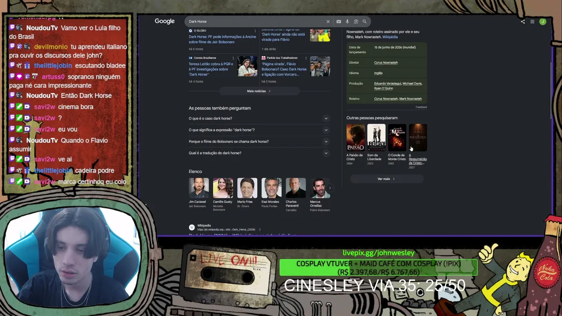Open Partido dos Trabalhadores "Página virada" article

point(284,69)
